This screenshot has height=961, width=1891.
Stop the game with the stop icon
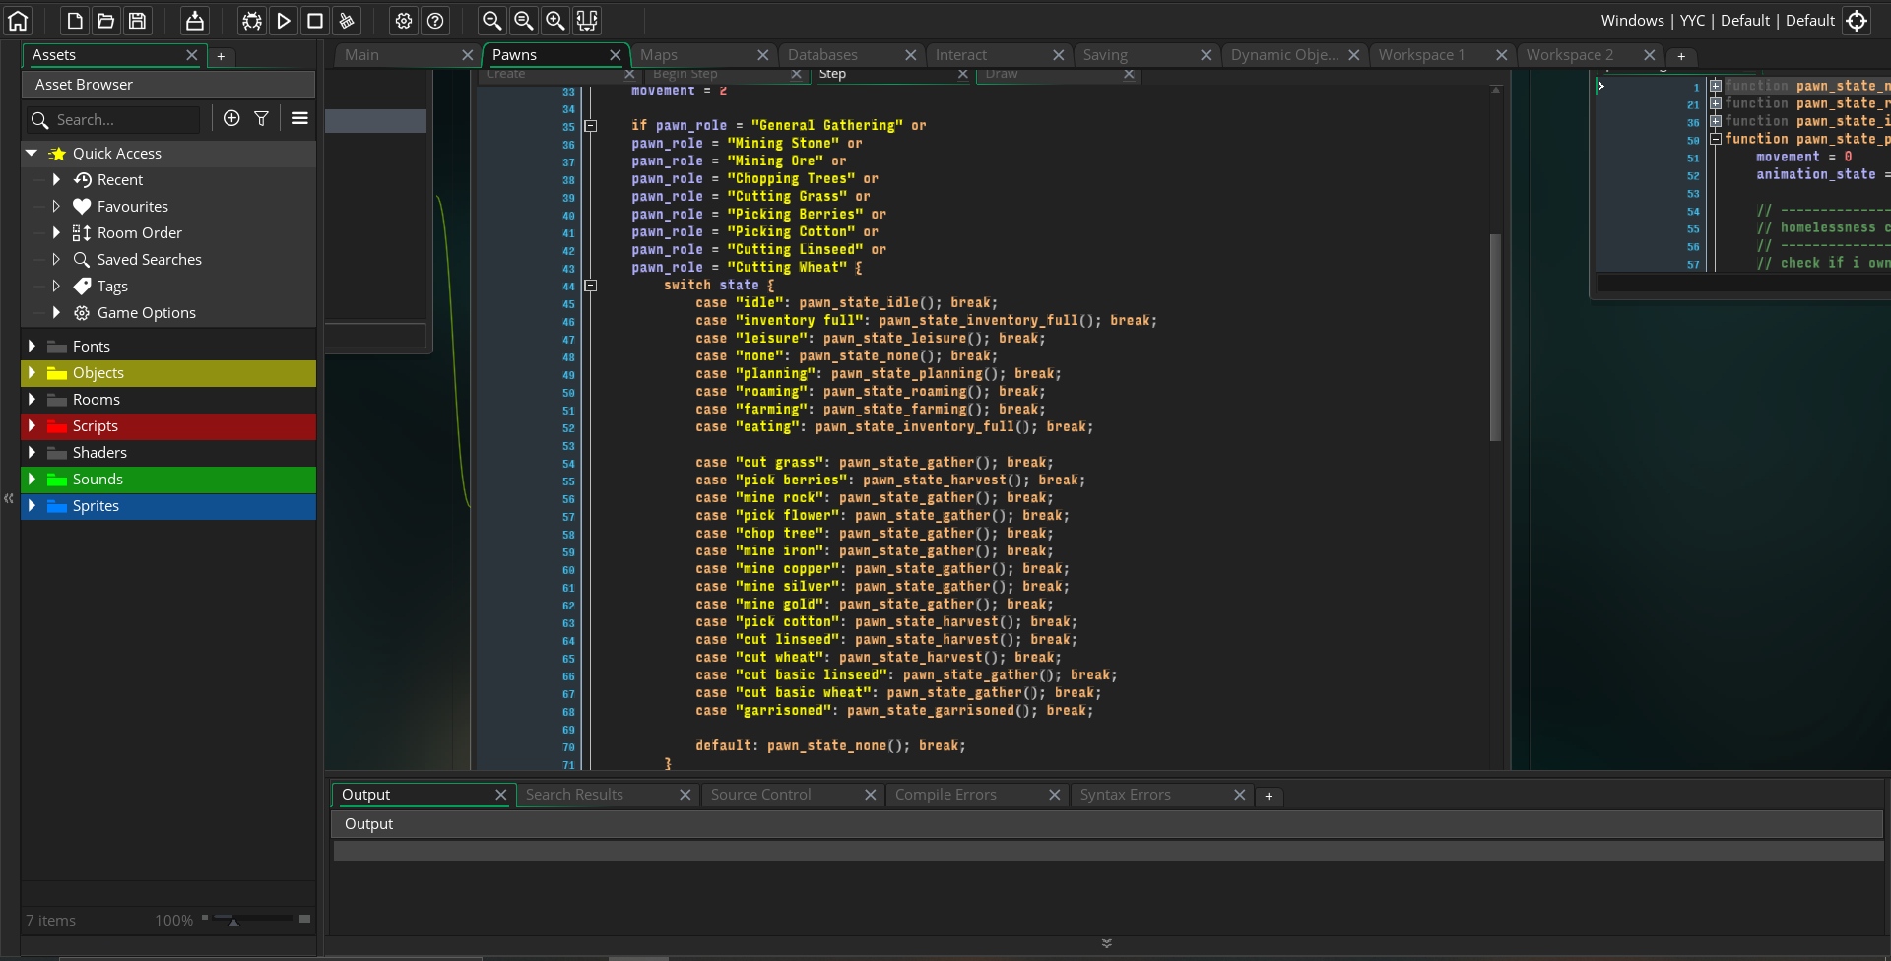[x=315, y=21]
